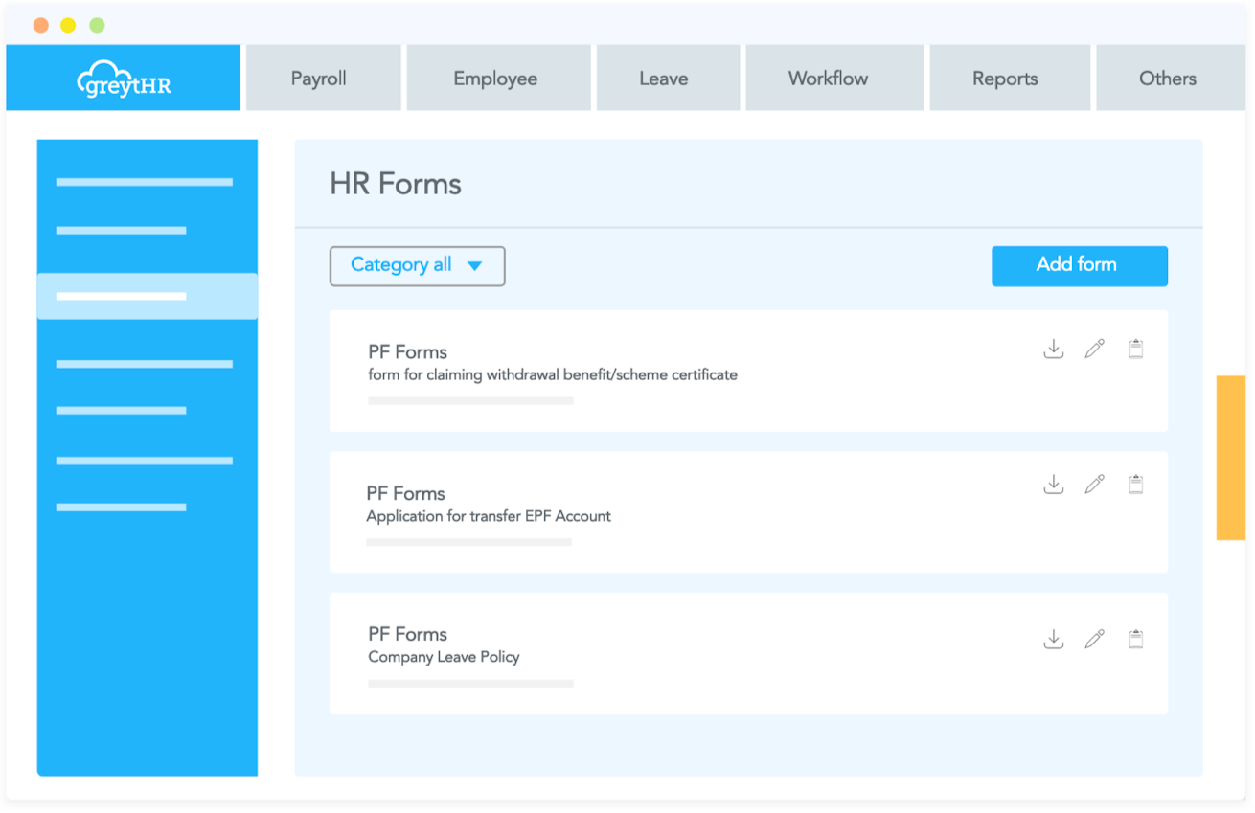Download the EPF Account transfer application
1255x813 pixels.
pyautogui.click(x=1054, y=485)
